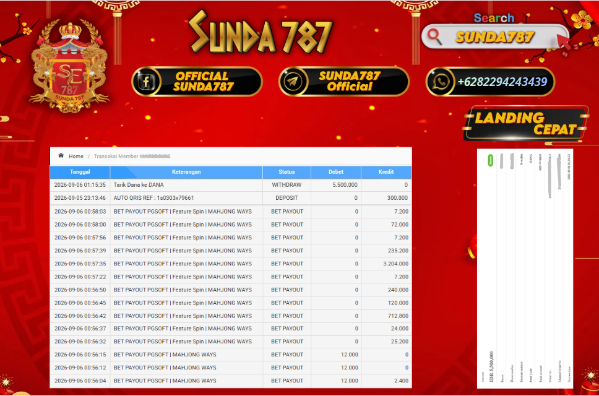Image resolution: width=599 pixels, height=396 pixels.
Task: Click the 120.000 kredit value
Action: coord(398,303)
